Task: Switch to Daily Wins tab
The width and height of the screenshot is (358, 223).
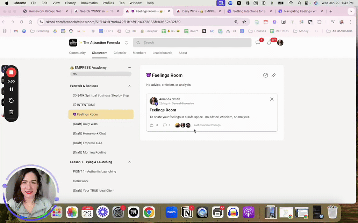Action: [x=199, y=11]
